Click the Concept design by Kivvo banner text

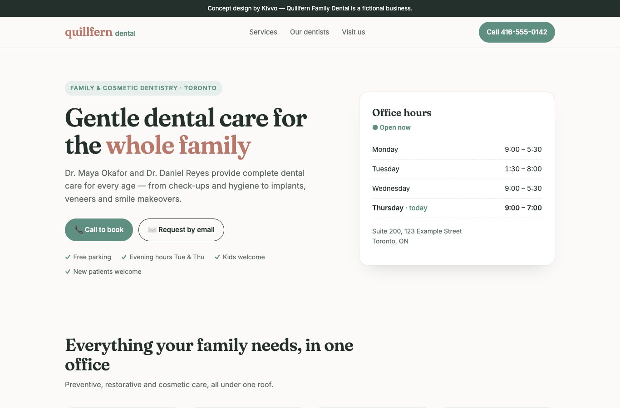pos(310,8)
